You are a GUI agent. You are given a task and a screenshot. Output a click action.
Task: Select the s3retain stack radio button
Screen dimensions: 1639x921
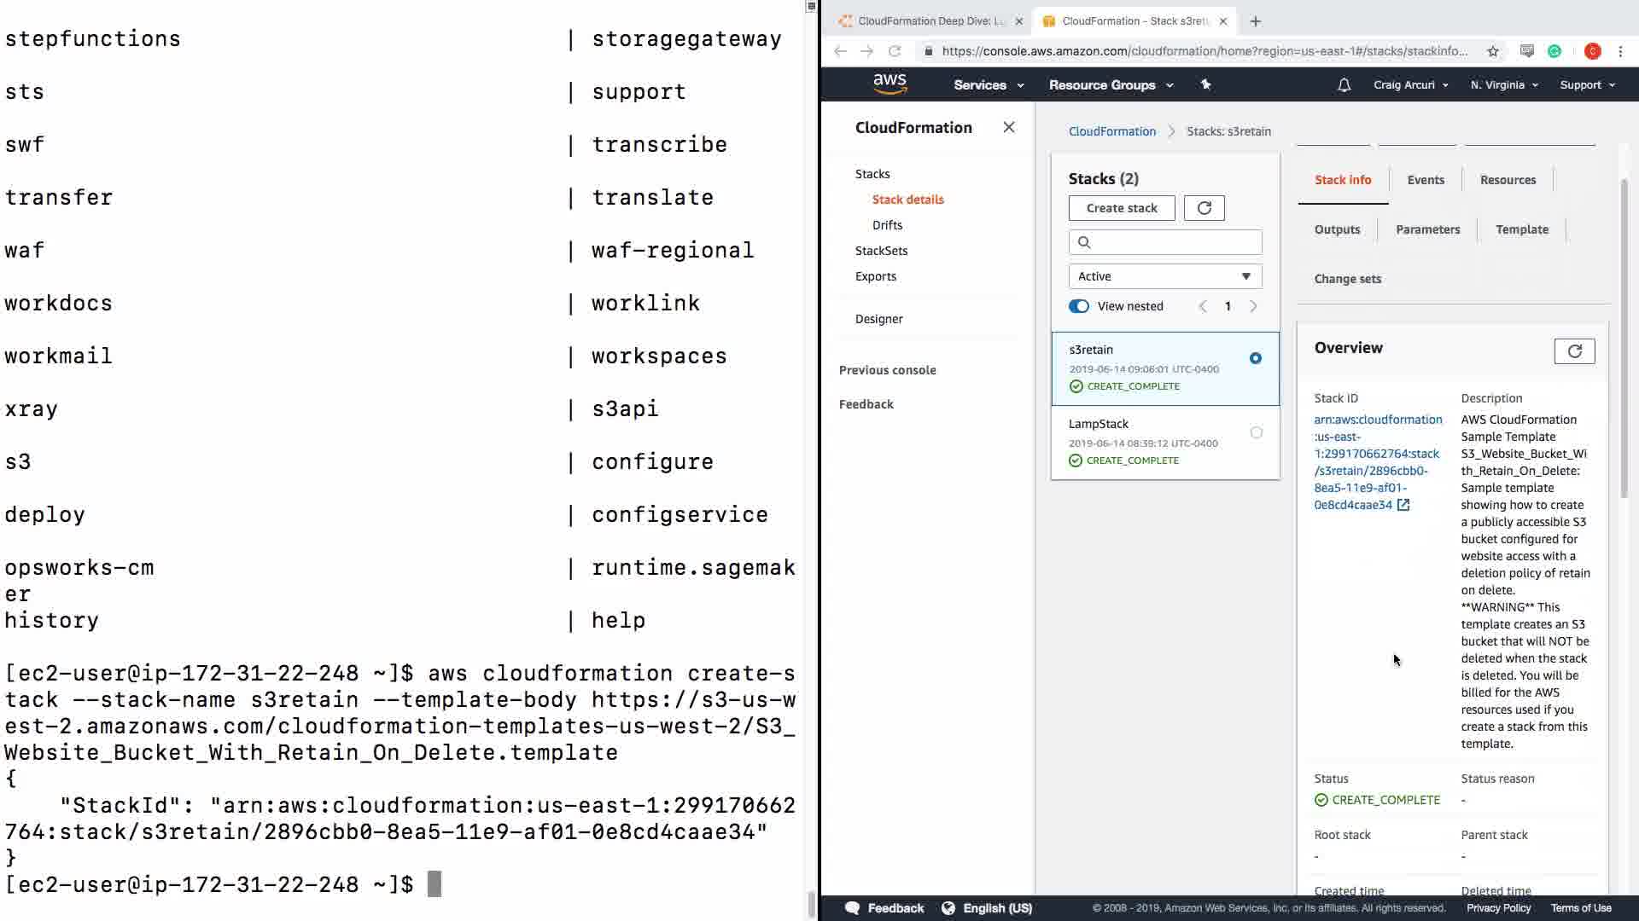point(1255,358)
